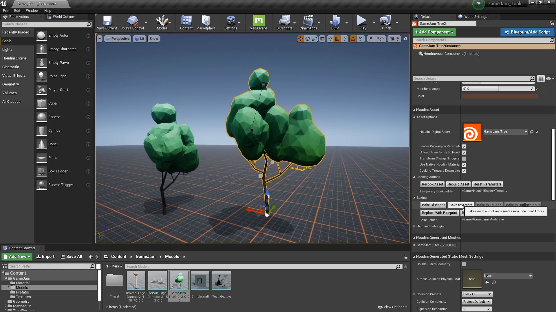Maximize or restore the viewport
Screen dimensions: 556x312
coord(406,39)
